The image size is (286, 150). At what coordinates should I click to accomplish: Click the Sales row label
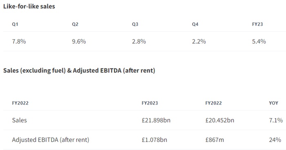click(x=19, y=120)
